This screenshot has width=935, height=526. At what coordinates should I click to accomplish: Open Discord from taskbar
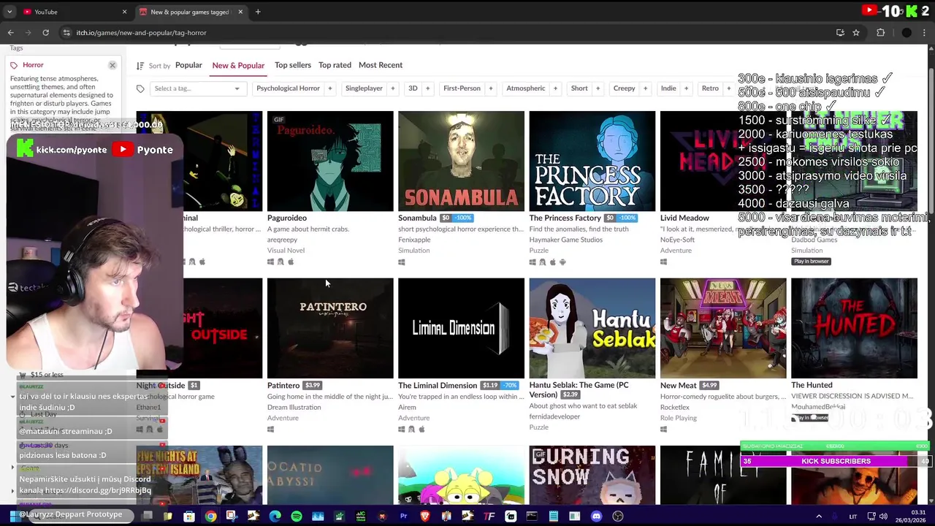pos(596,517)
